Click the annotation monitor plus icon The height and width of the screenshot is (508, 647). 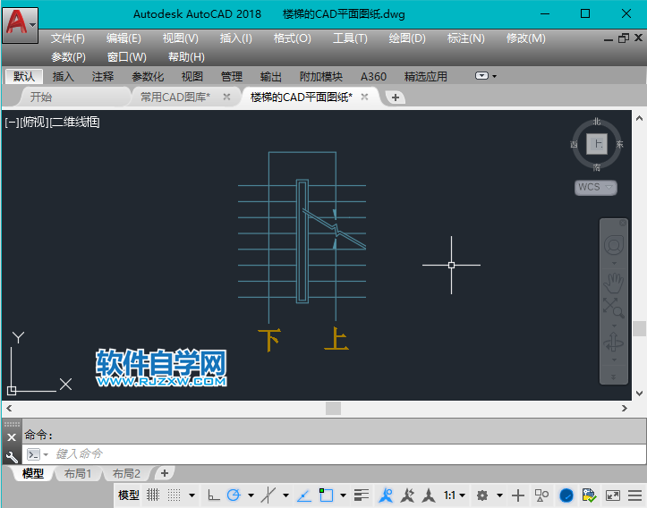pyautogui.click(x=518, y=495)
